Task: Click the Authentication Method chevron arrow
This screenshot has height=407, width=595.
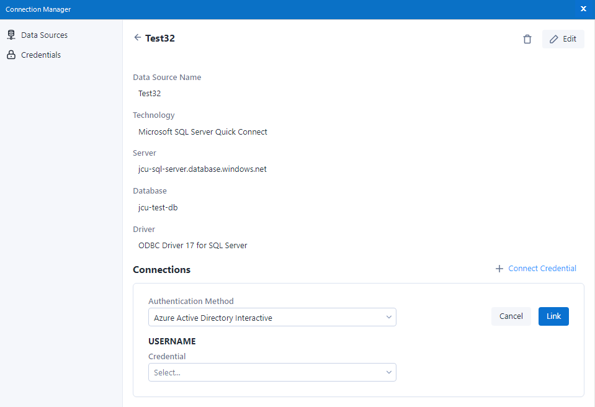Action: click(389, 318)
